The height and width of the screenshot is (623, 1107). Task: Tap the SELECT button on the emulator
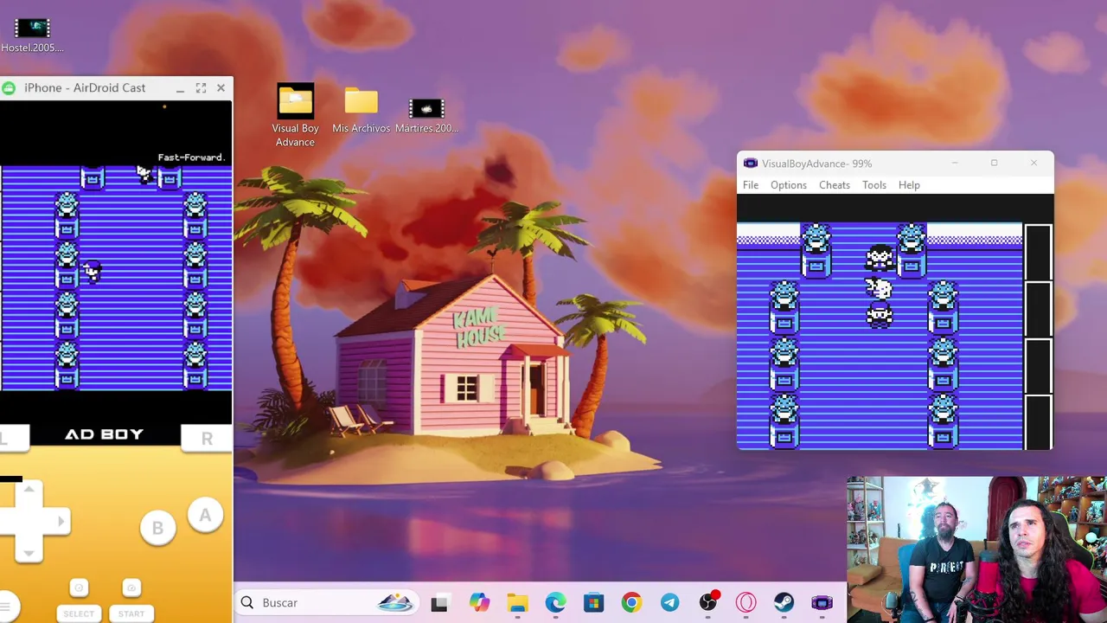coord(78,613)
